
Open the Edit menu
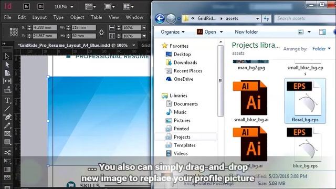click(x=22, y=17)
